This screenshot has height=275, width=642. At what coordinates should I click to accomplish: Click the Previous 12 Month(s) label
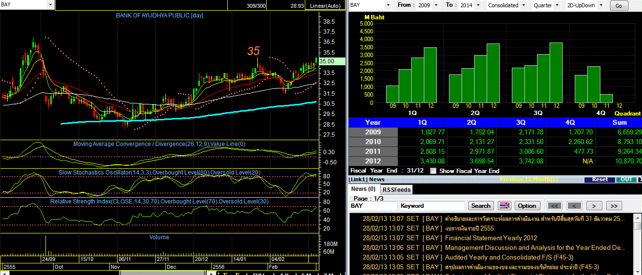tap(529, 179)
